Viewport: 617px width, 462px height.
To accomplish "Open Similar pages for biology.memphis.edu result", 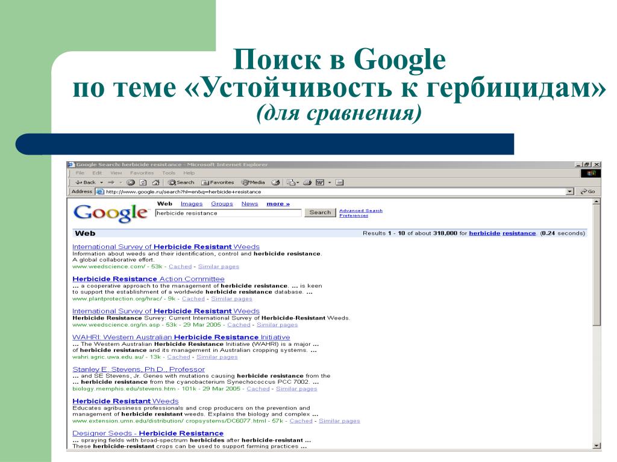I will coord(296,389).
